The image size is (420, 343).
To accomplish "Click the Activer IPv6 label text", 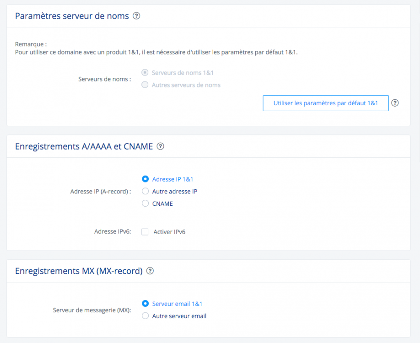I will coord(169,232).
